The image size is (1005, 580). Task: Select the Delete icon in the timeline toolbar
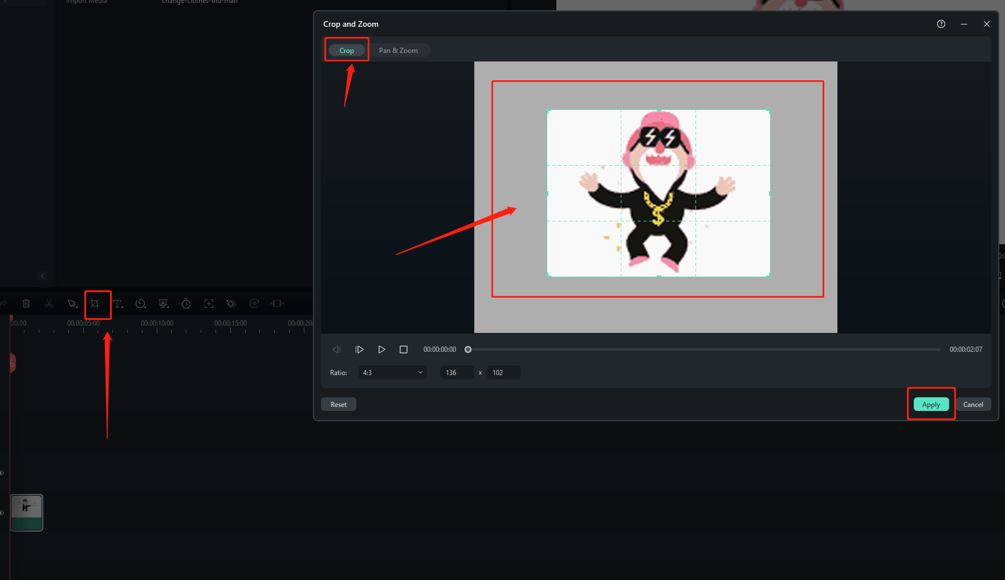(x=26, y=303)
